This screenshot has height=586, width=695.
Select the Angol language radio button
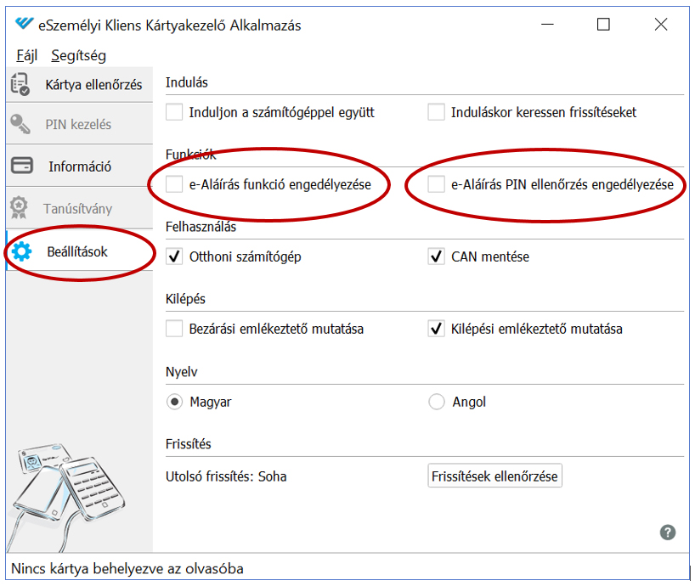point(437,402)
